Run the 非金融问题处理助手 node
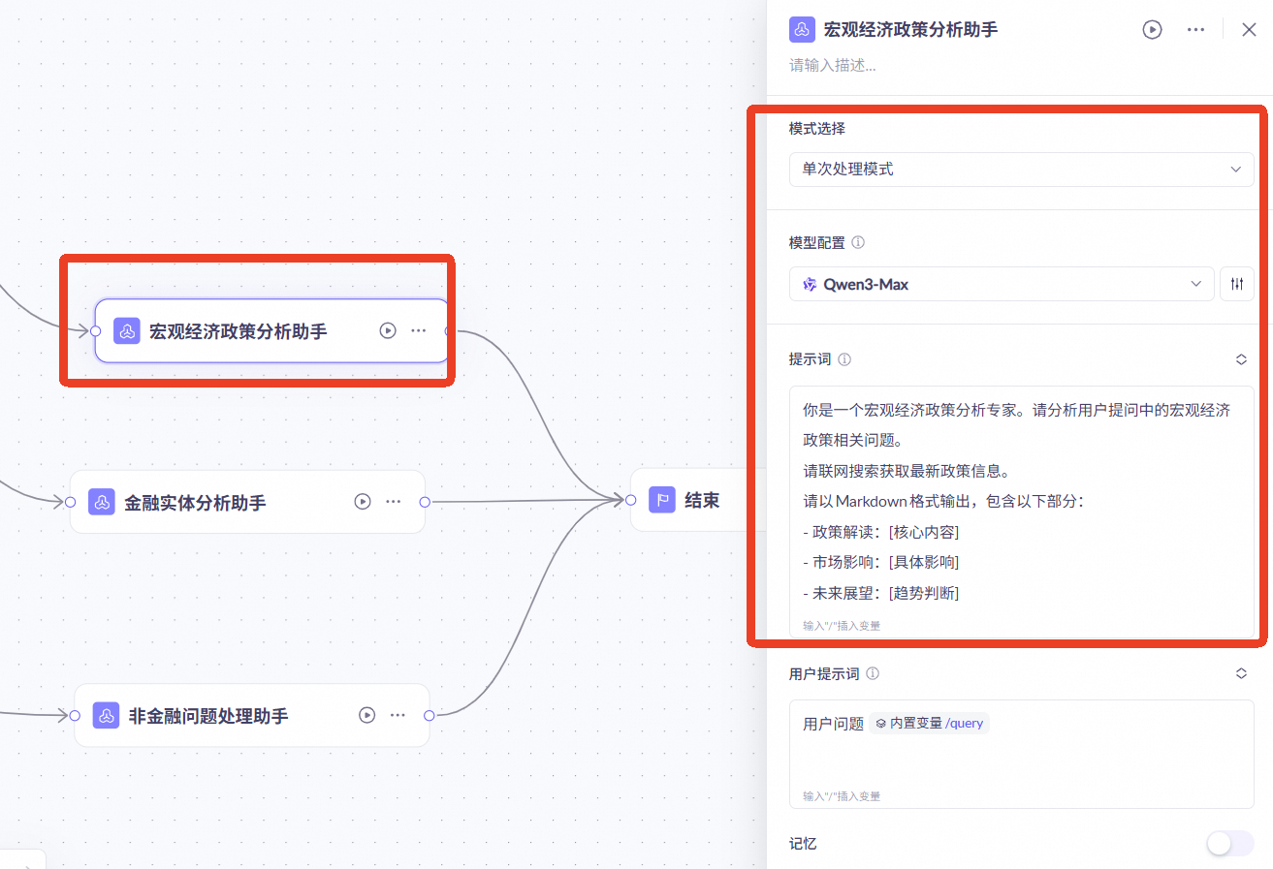Viewport: 1273px width, 869px height. [x=366, y=715]
